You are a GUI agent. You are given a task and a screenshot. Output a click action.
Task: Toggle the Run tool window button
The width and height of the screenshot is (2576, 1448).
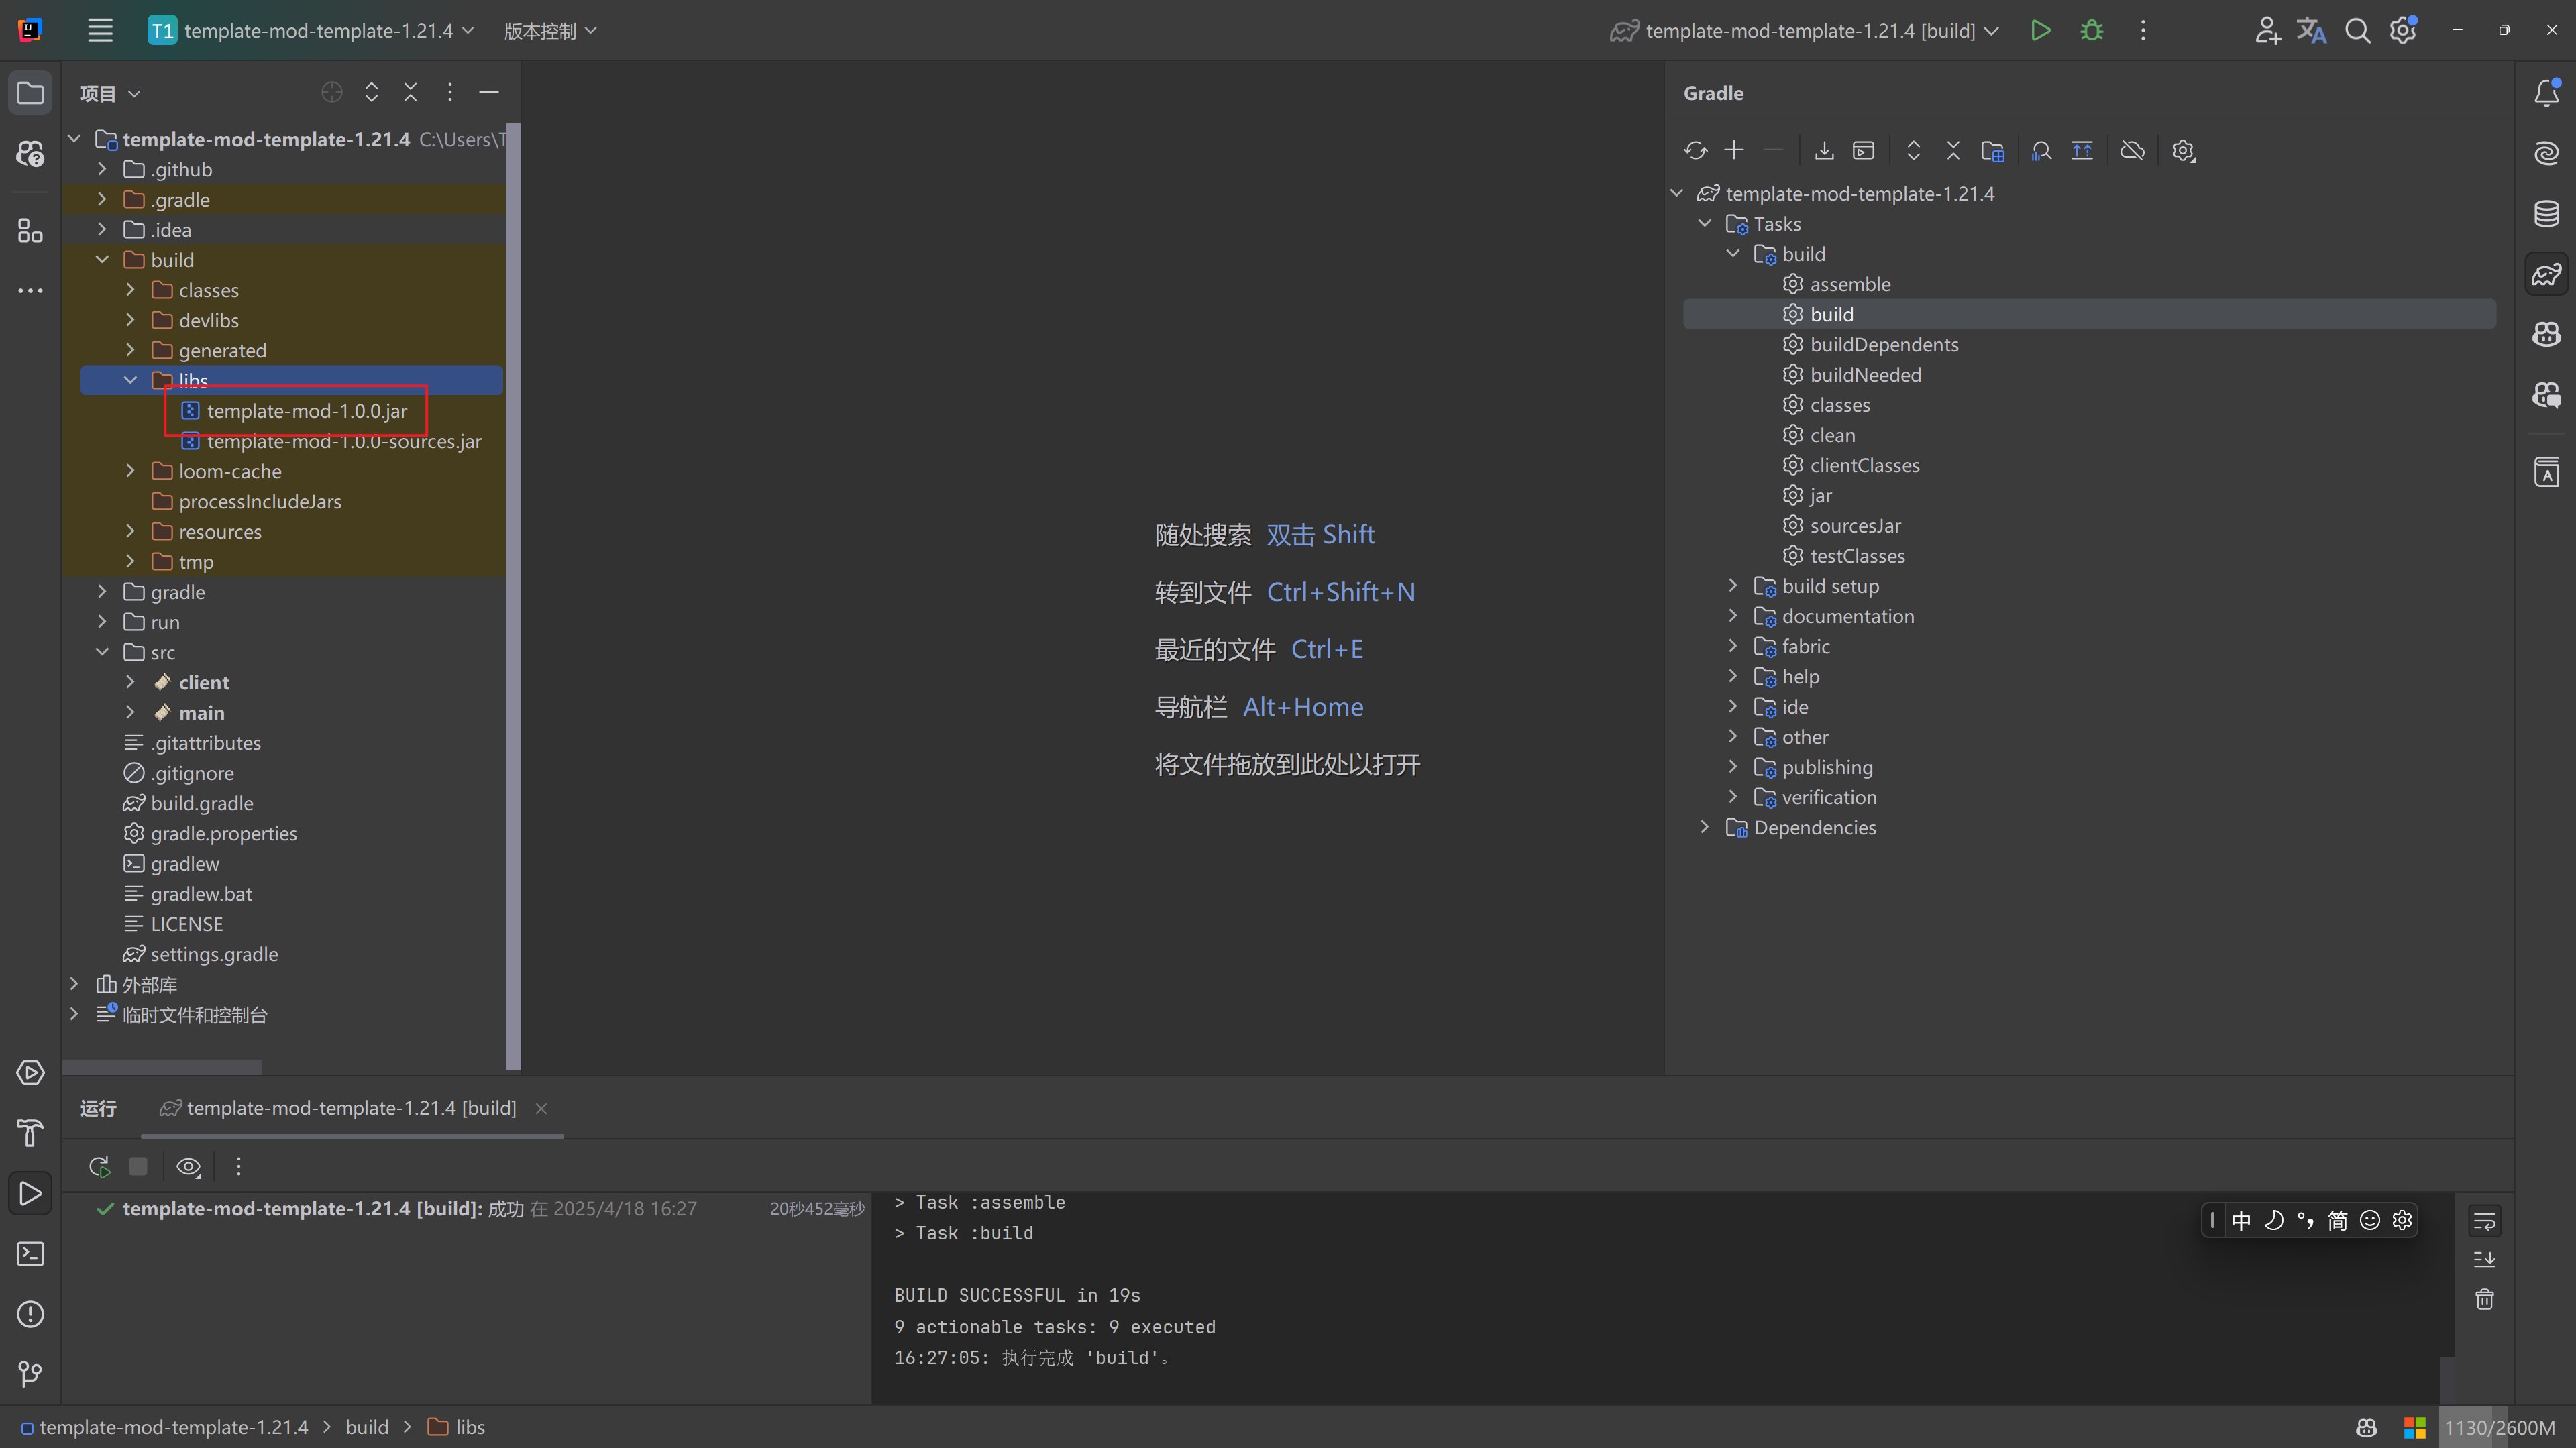30,1193
